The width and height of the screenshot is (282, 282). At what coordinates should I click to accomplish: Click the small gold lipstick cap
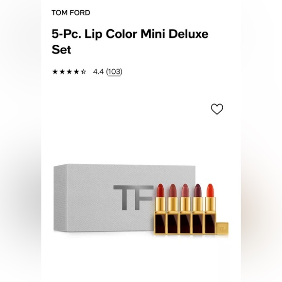[222, 229]
